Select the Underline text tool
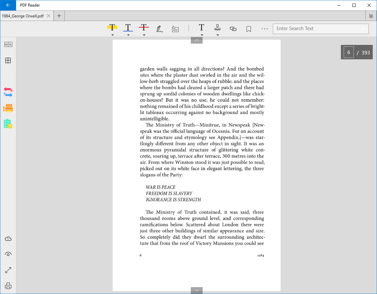The width and height of the screenshot is (377, 294). point(128,28)
